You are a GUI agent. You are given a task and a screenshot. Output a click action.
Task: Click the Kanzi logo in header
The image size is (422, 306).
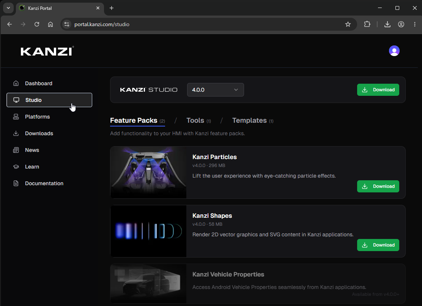(x=47, y=51)
